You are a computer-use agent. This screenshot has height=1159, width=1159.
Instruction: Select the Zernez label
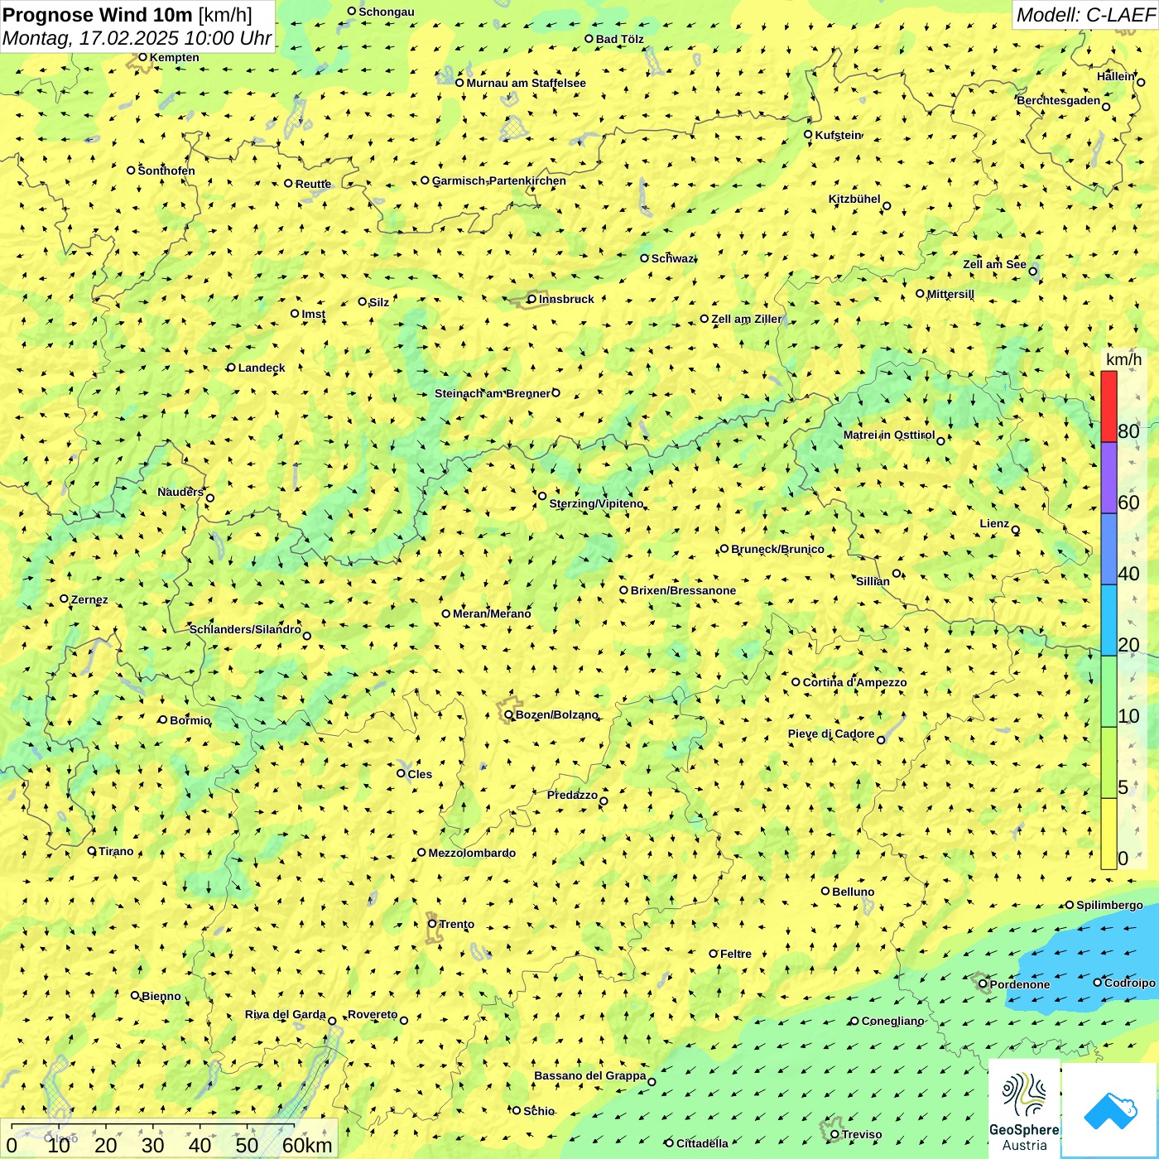[x=89, y=599]
